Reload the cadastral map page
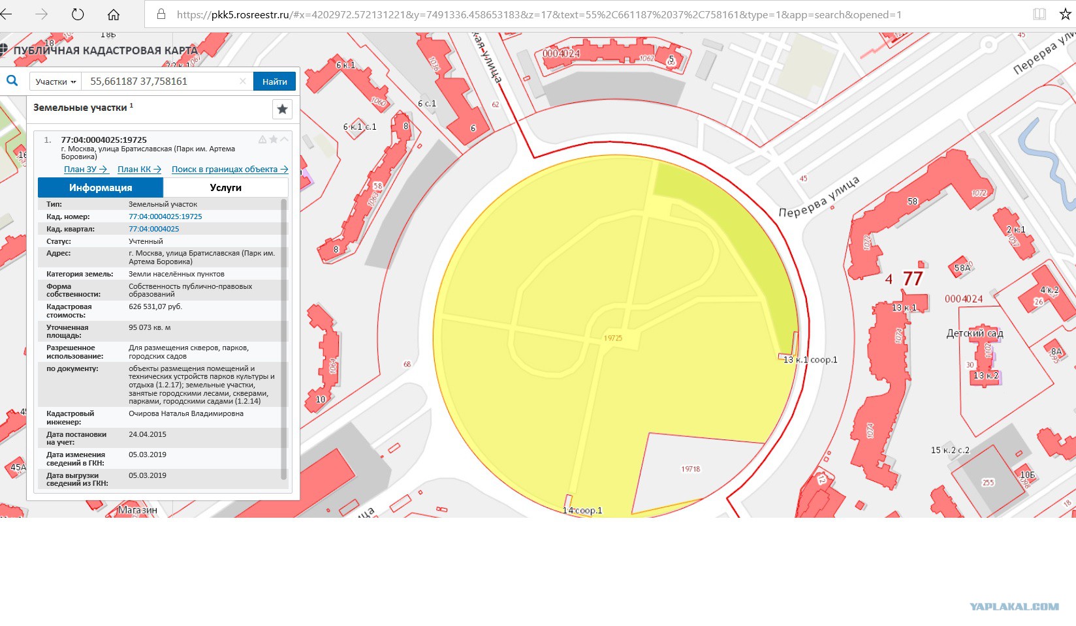This screenshot has width=1076, height=626. (x=78, y=14)
